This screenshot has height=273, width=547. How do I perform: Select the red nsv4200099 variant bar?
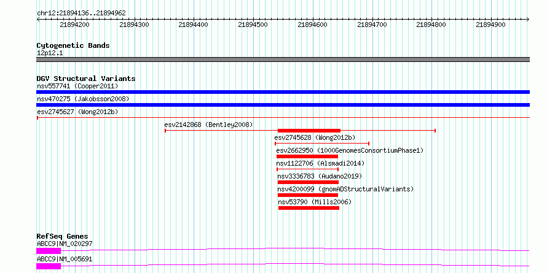[x=308, y=195]
